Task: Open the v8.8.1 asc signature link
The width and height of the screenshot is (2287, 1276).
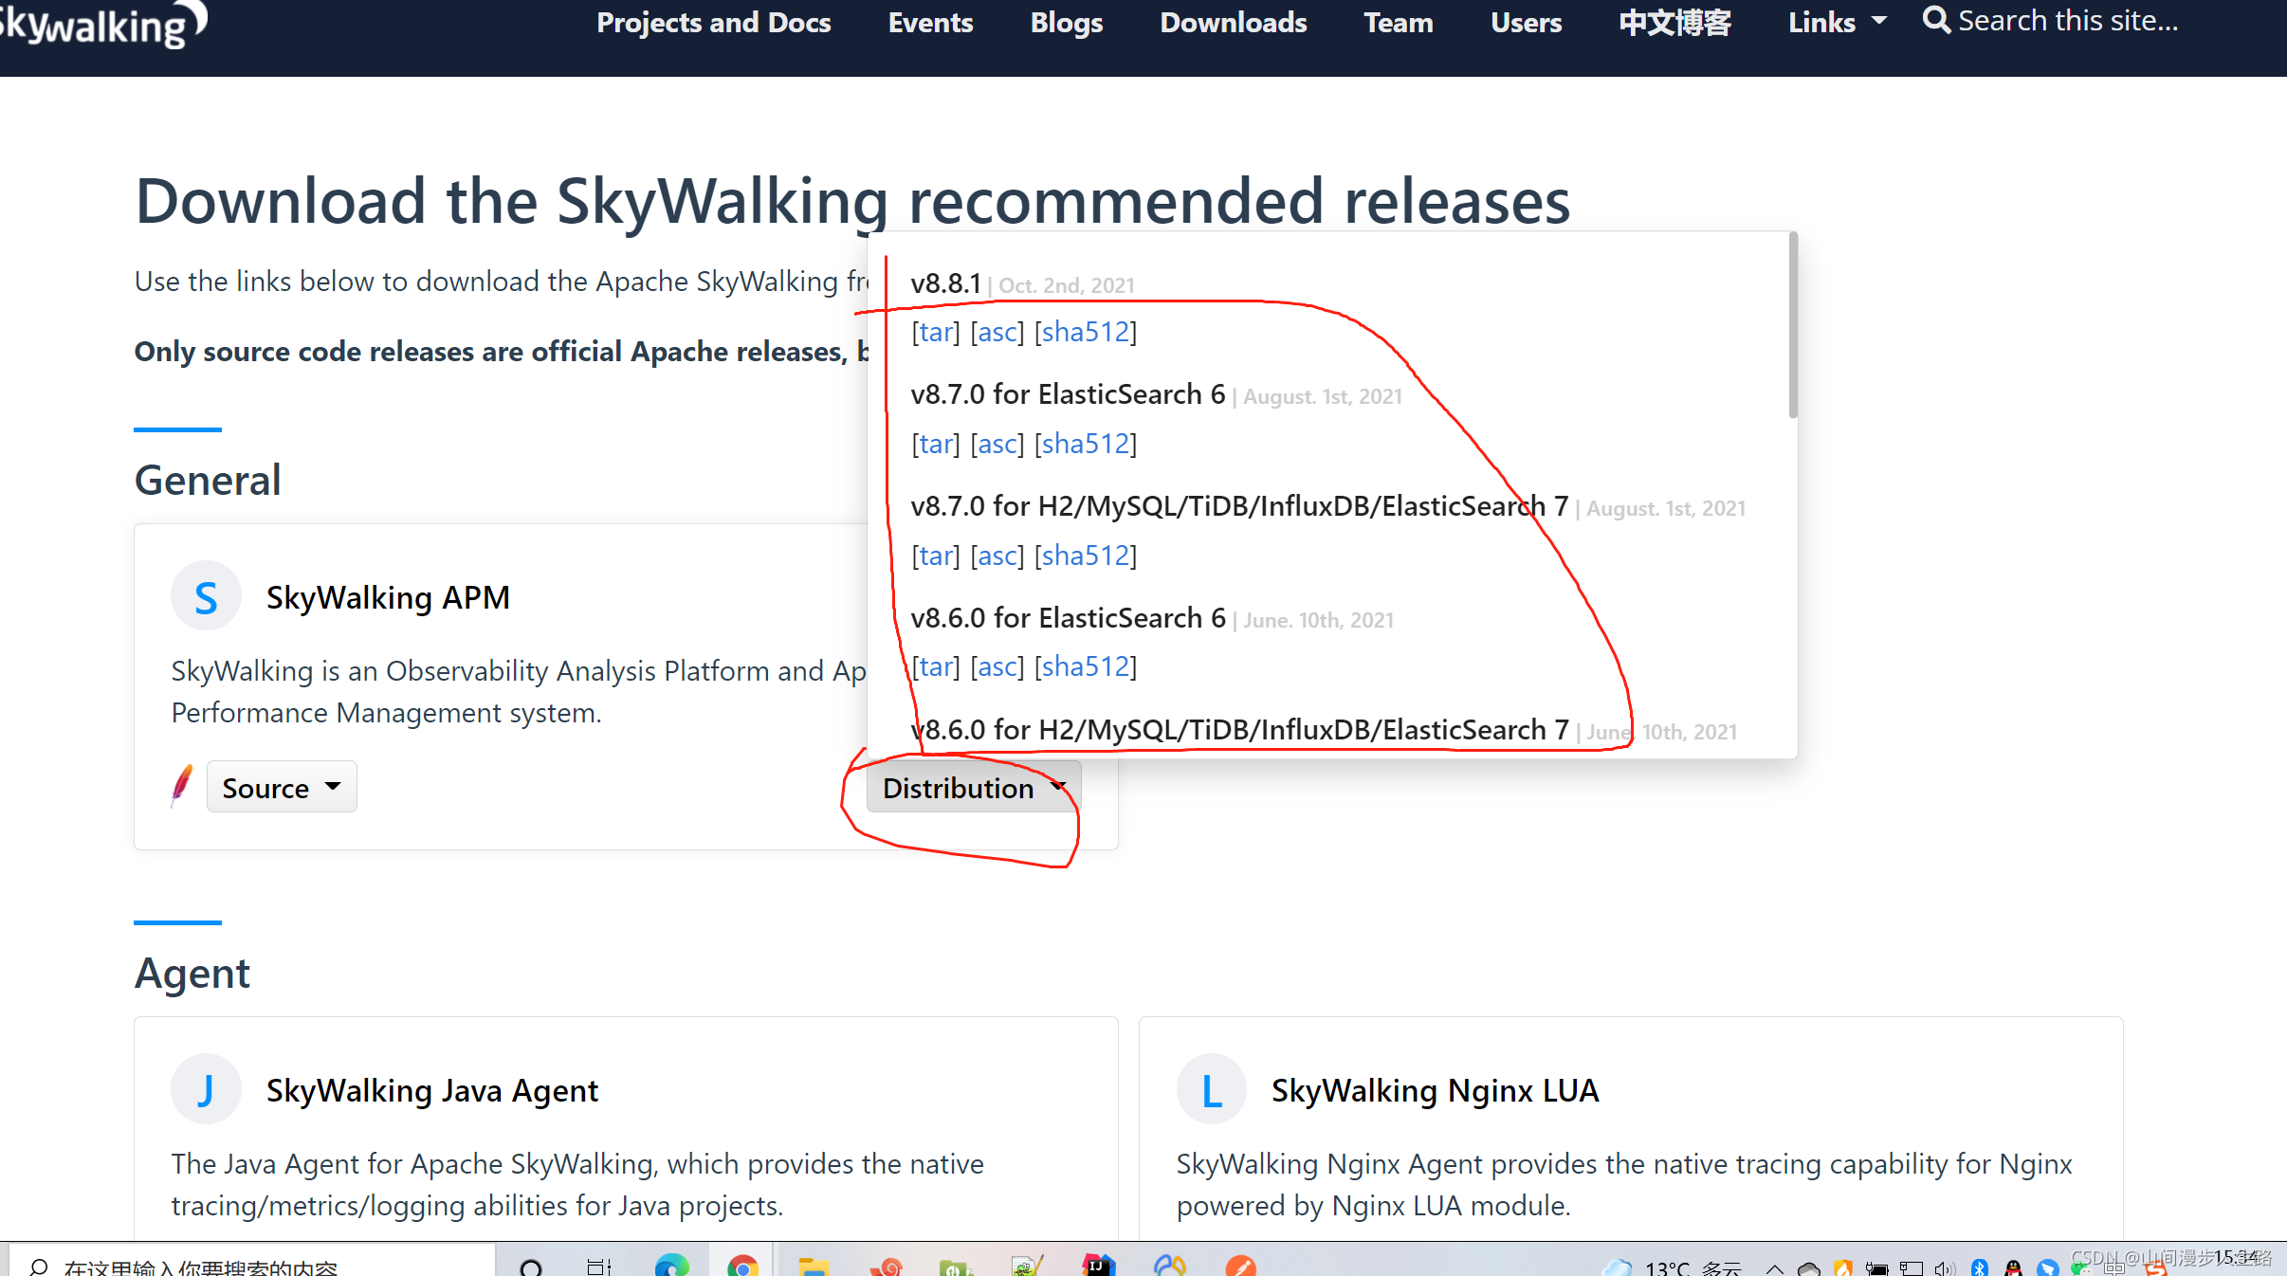Action: [997, 332]
